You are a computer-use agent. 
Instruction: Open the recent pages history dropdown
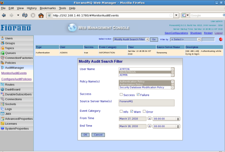18,15
